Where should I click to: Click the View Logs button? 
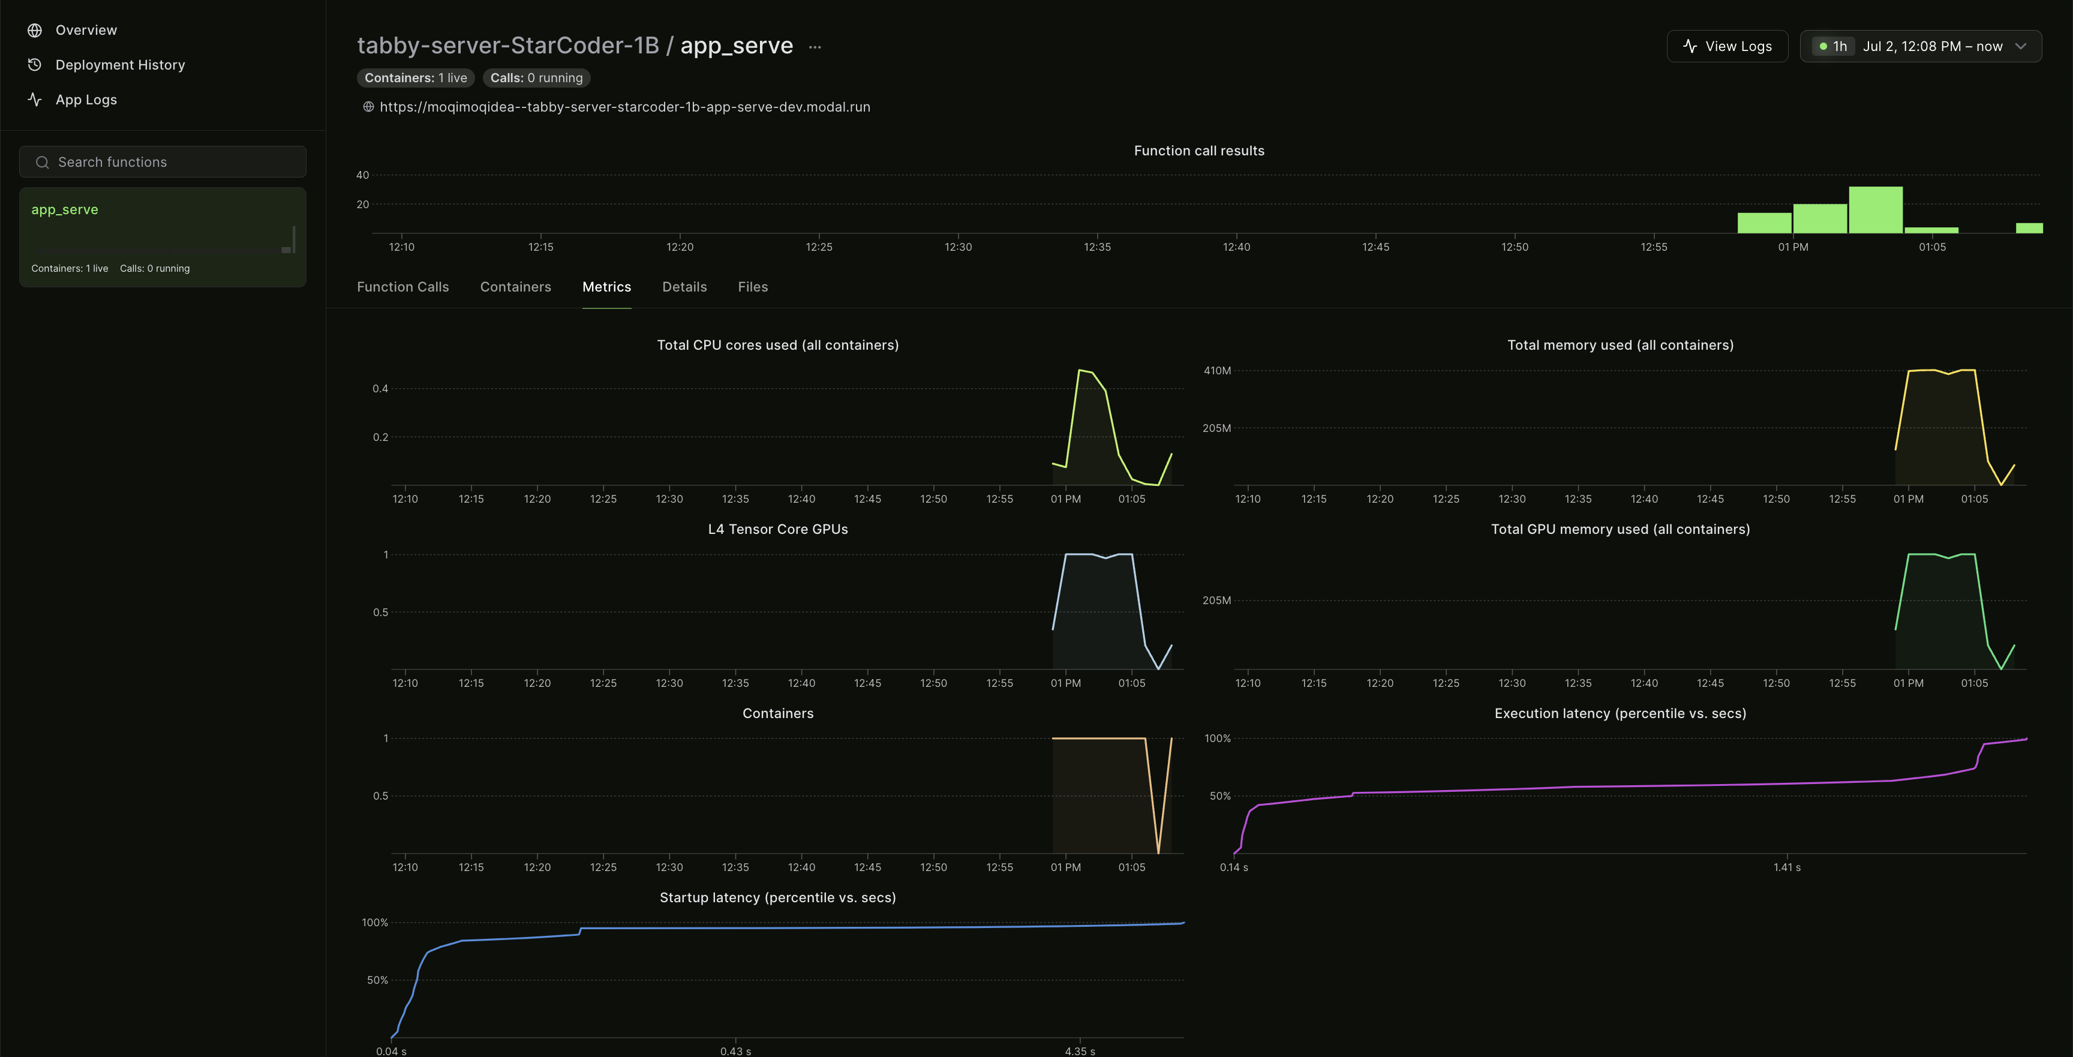click(x=1727, y=46)
